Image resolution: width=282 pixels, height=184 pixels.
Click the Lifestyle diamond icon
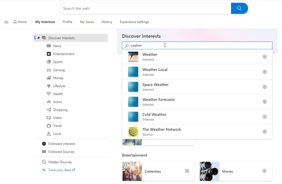click(49, 86)
